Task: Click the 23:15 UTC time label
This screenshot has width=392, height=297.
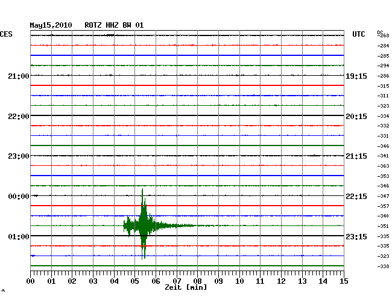Action: 356,236
